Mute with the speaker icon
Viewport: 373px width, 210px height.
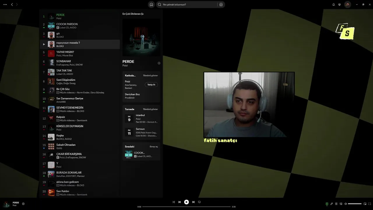coord(346,204)
